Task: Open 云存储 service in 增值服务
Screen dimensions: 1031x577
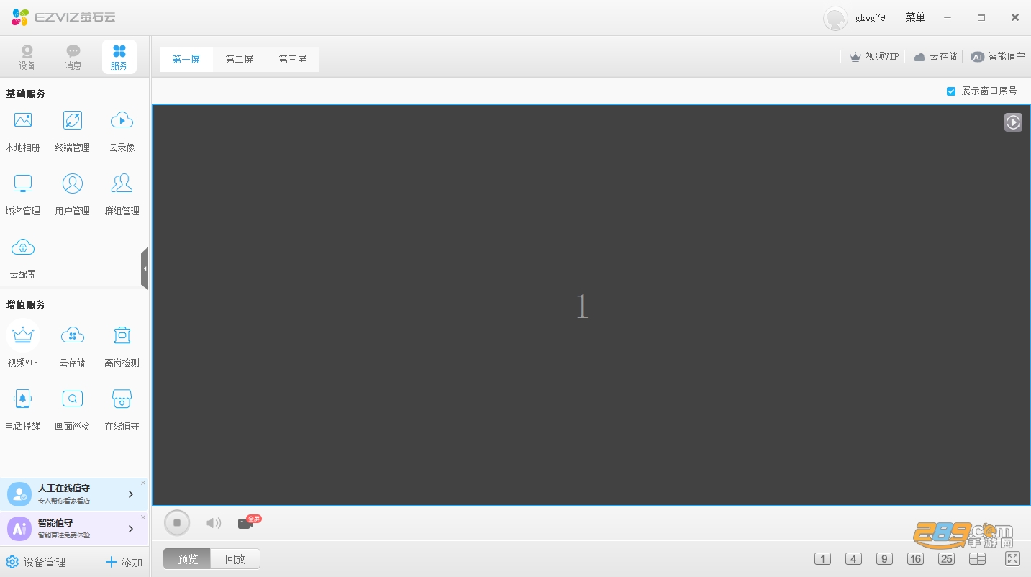Action: 73,345
